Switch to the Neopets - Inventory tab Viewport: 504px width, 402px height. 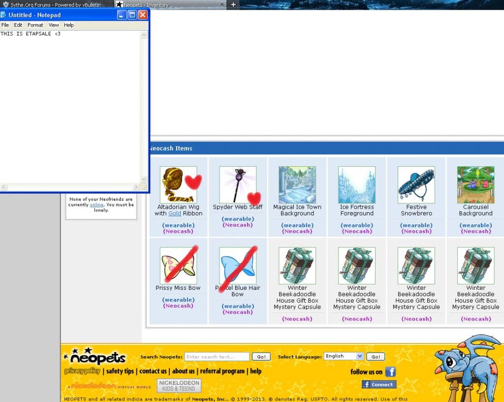(x=170, y=4)
